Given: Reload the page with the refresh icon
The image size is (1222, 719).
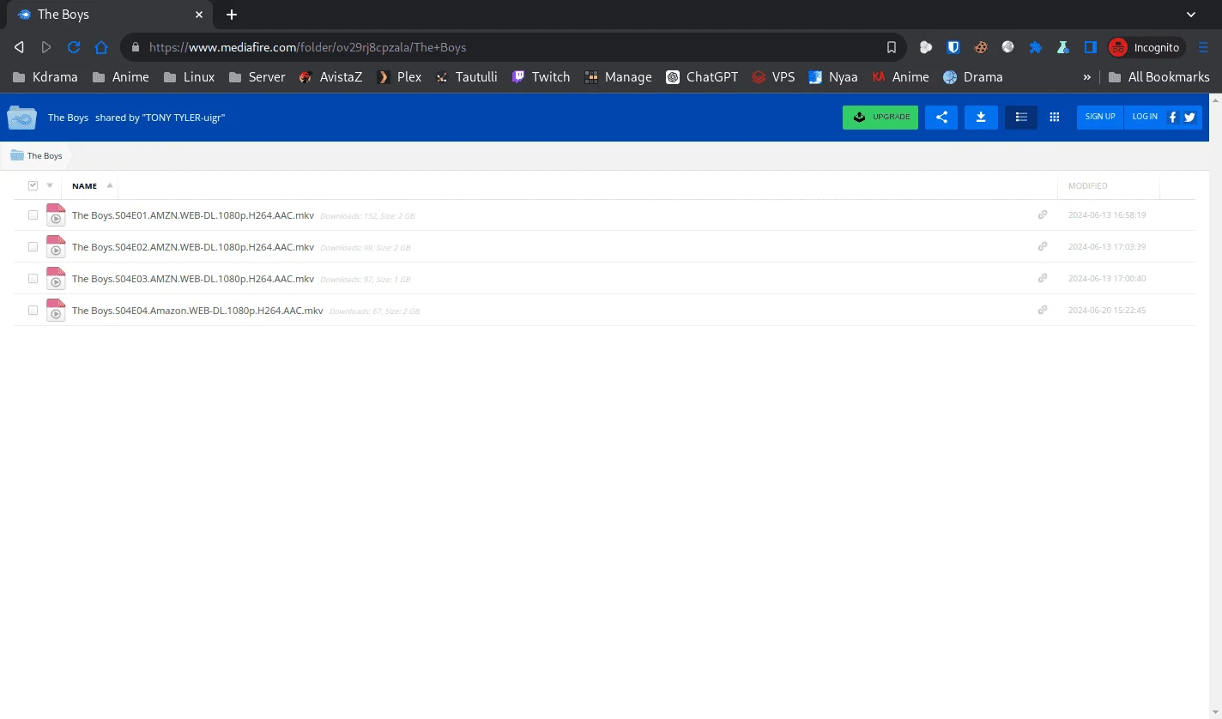Looking at the screenshot, I should pyautogui.click(x=74, y=47).
